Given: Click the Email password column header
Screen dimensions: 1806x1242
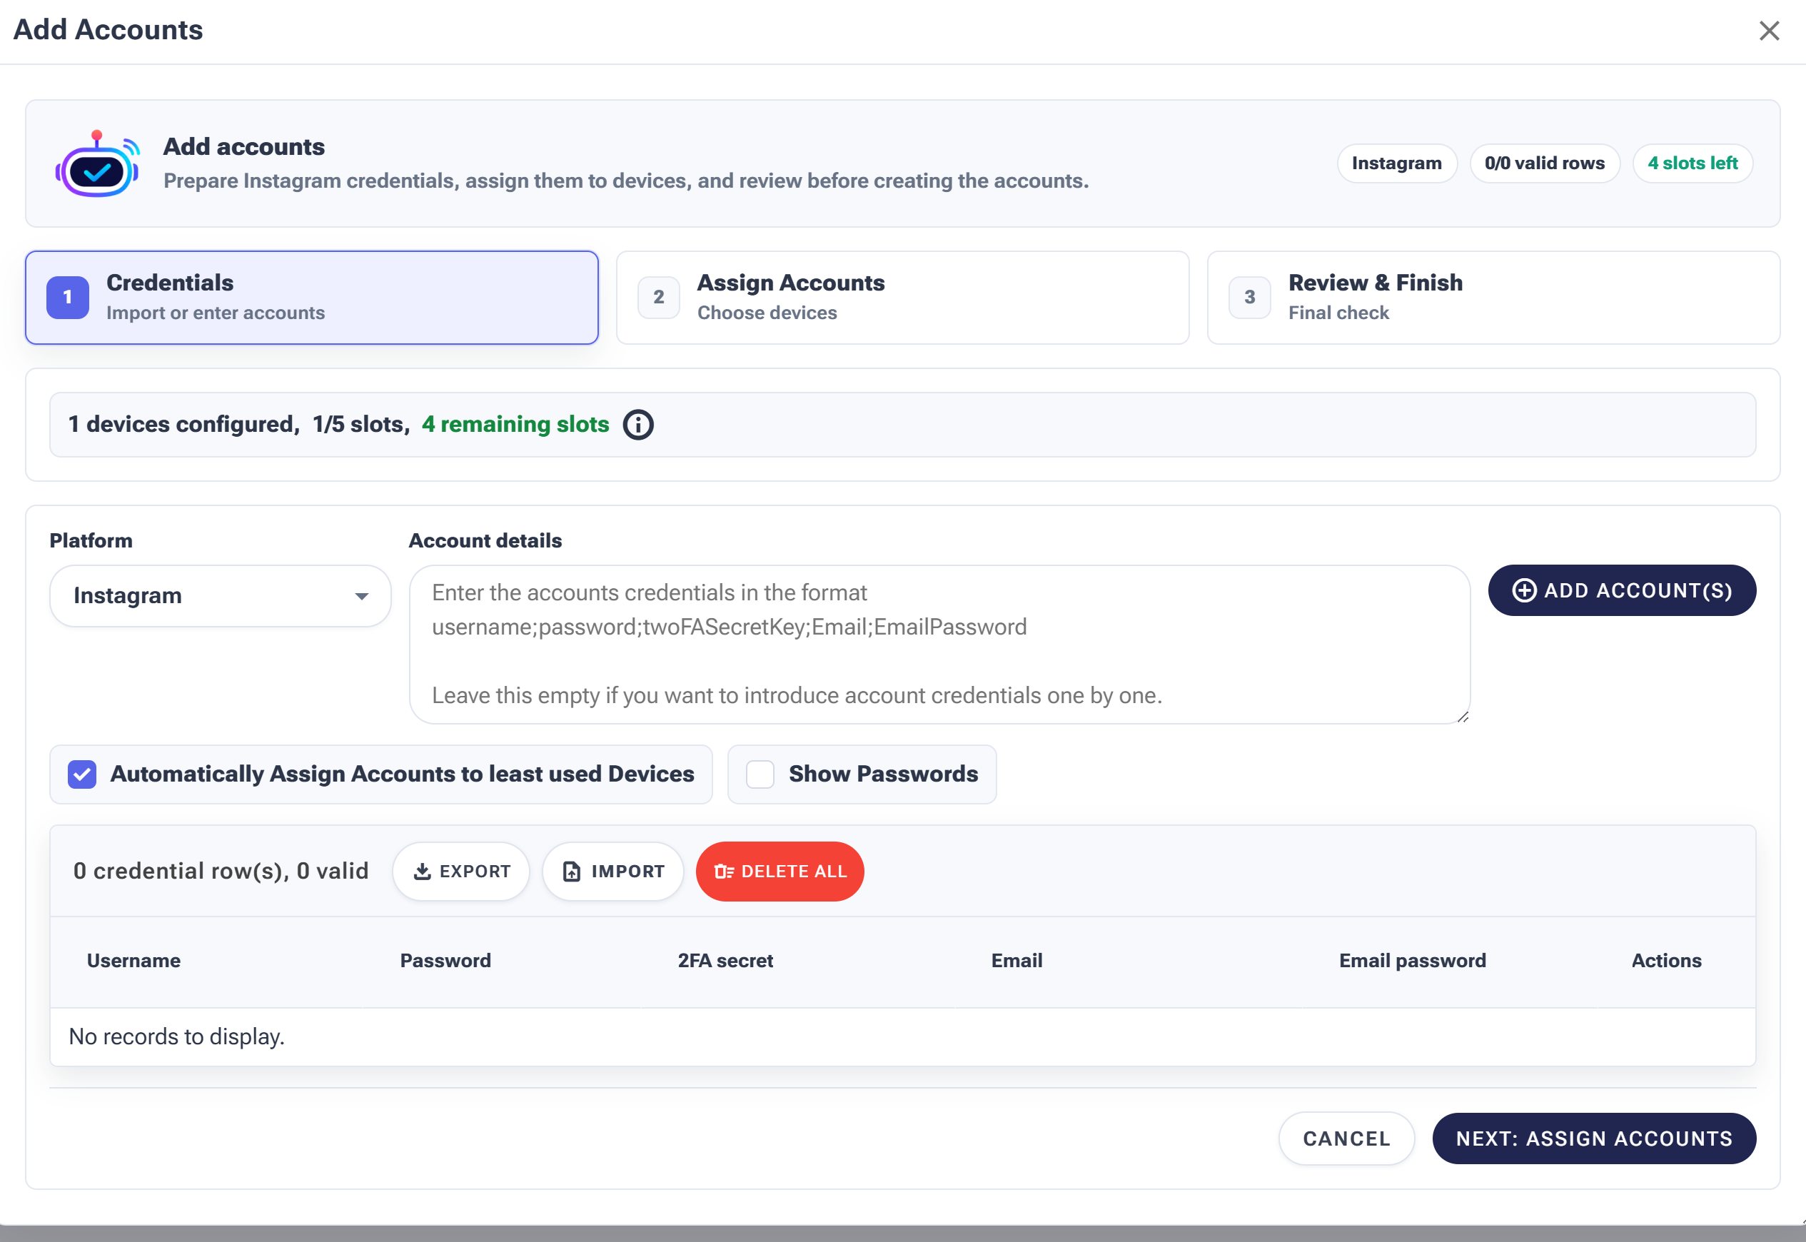Looking at the screenshot, I should 1412,961.
